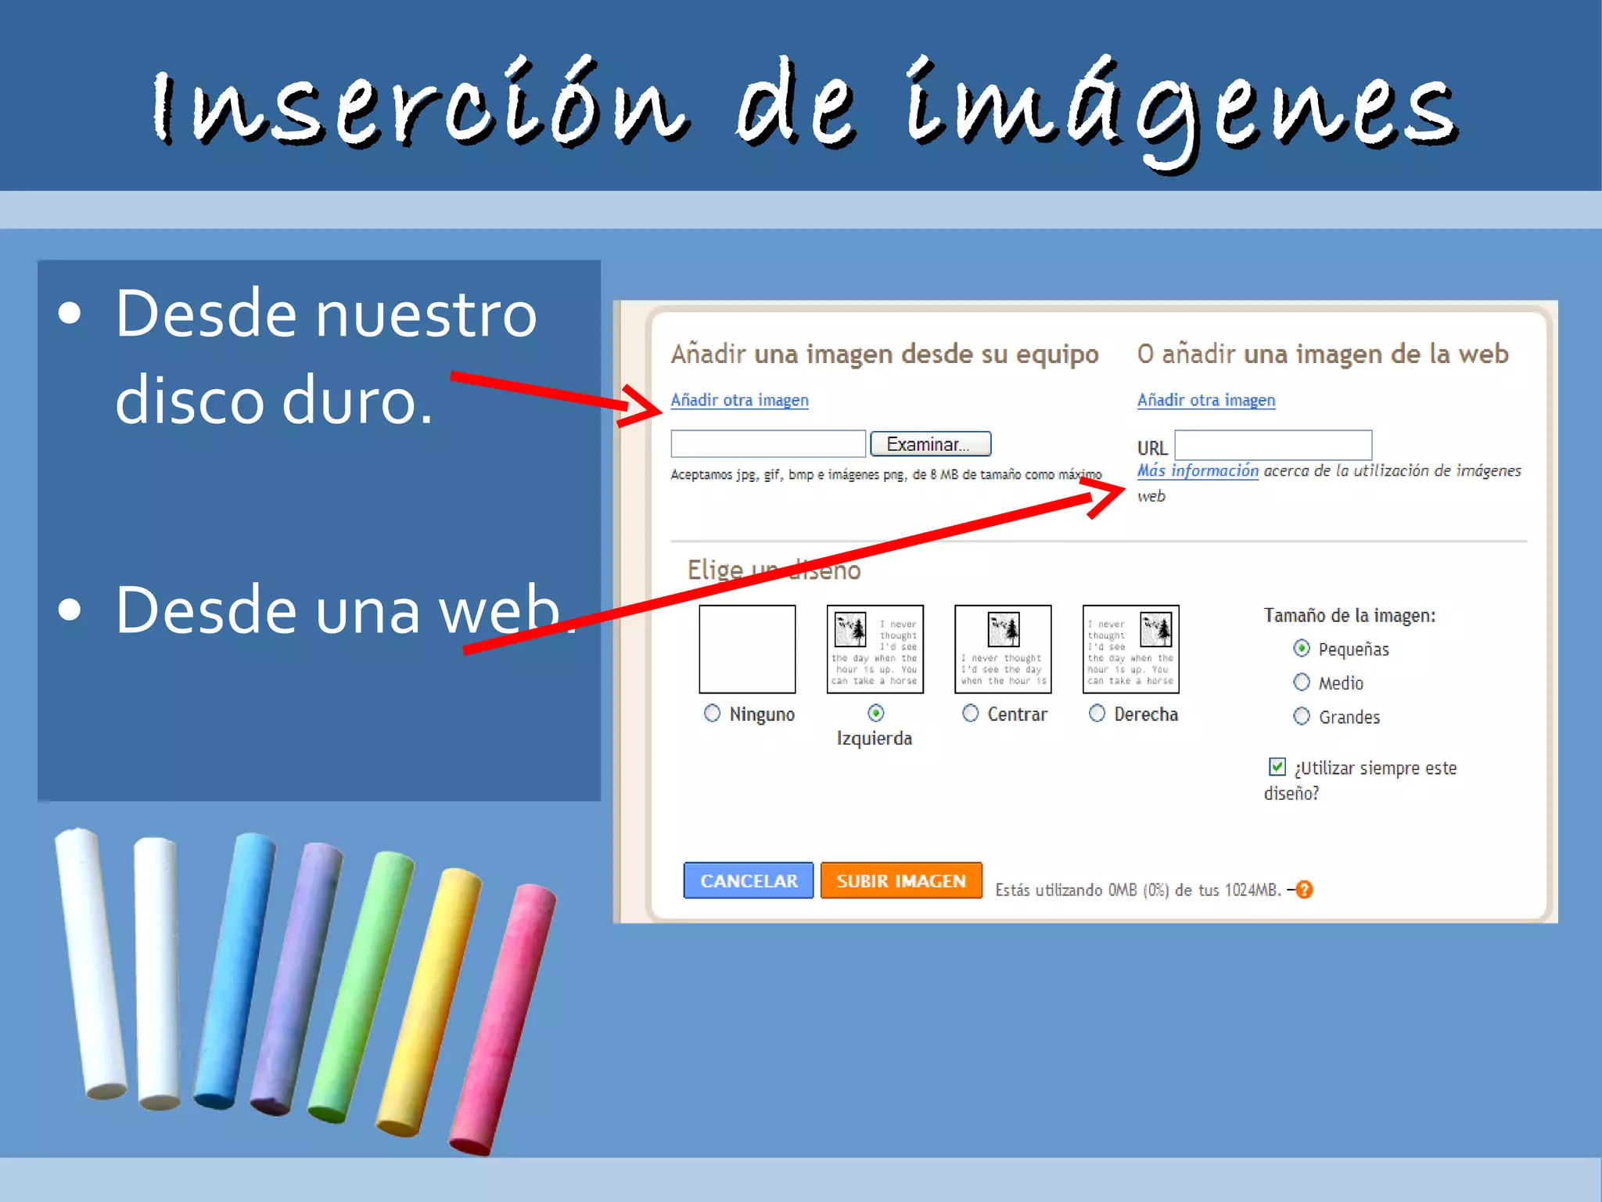Click 'Añadir otra imagen' link under web
The image size is (1602, 1202).
[x=1206, y=400]
